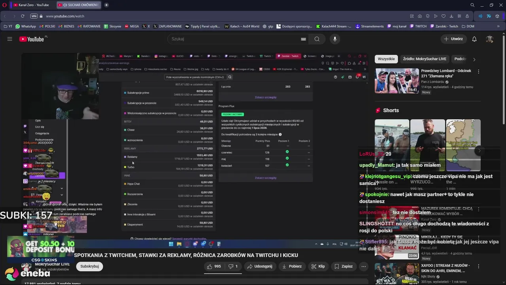Open the YouTube account avatar menu
The image size is (506, 285).
point(489,39)
